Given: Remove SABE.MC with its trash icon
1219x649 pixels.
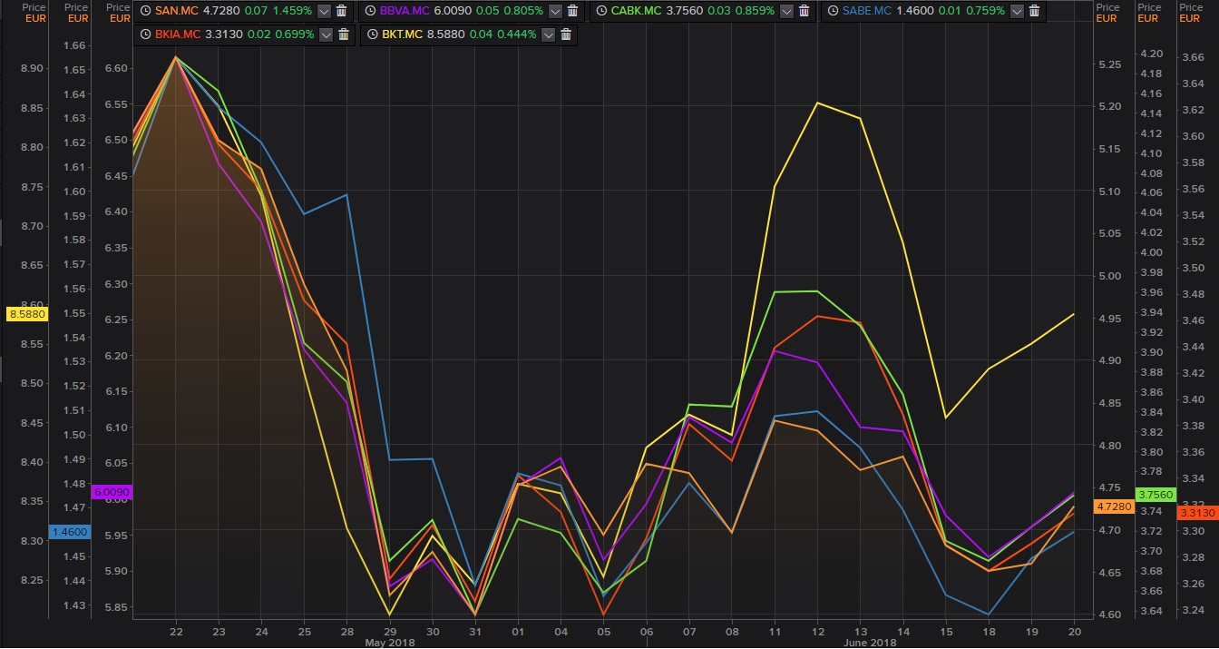Looking at the screenshot, I should (1033, 11).
